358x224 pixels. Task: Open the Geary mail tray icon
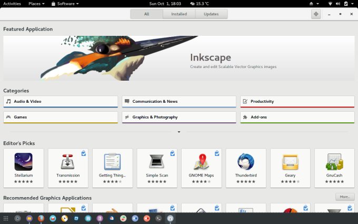(x=290, y=162)
